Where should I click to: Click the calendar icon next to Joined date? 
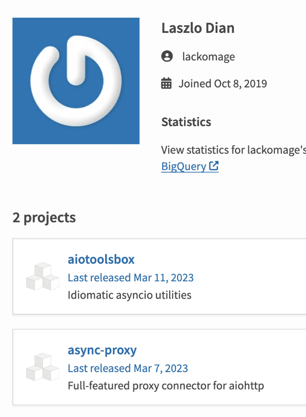(x=166, y=84)
